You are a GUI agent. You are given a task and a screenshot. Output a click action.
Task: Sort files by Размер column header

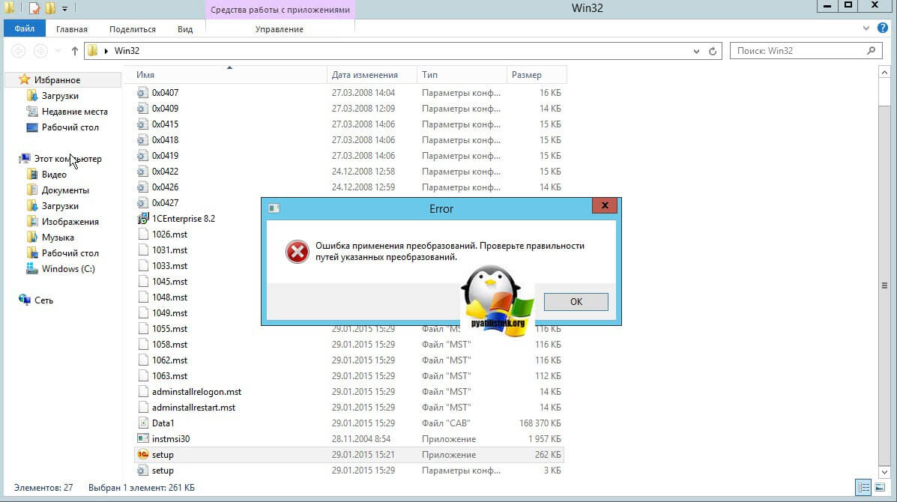535,75
